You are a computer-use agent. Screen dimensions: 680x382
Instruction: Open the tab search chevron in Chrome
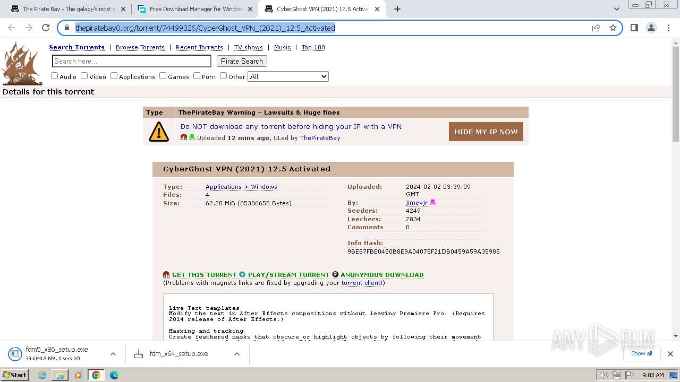(617, 9)
